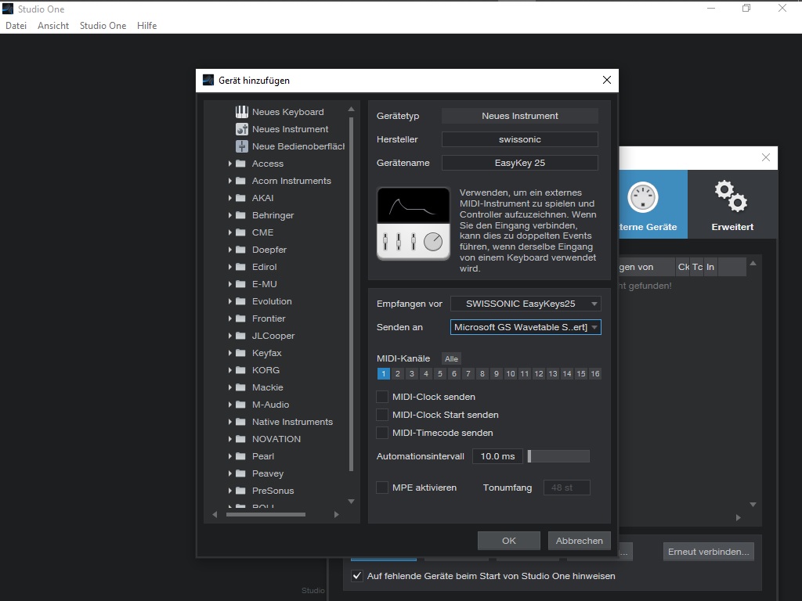Expand the Pearl manufacturer folder
This screenshot has height=601, width=802.
pyautogui.click(x=229, y=456)
